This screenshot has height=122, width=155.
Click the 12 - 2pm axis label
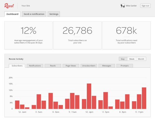[89, 112]
